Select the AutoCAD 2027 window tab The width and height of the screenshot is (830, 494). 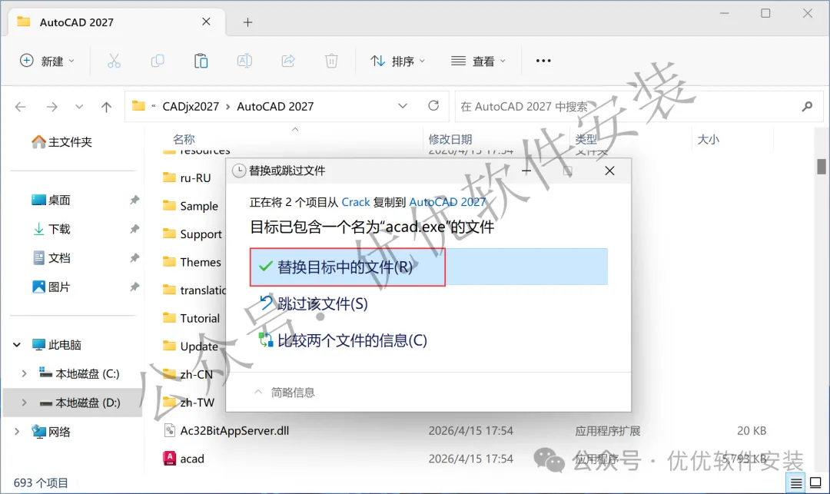(118, 22)
